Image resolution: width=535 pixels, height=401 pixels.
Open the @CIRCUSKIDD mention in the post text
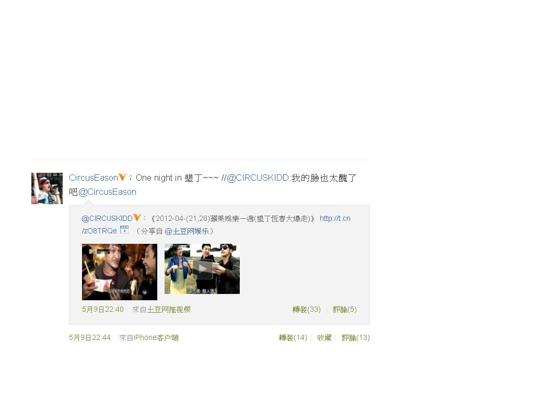pyautogui.click(x=258, y=178)
